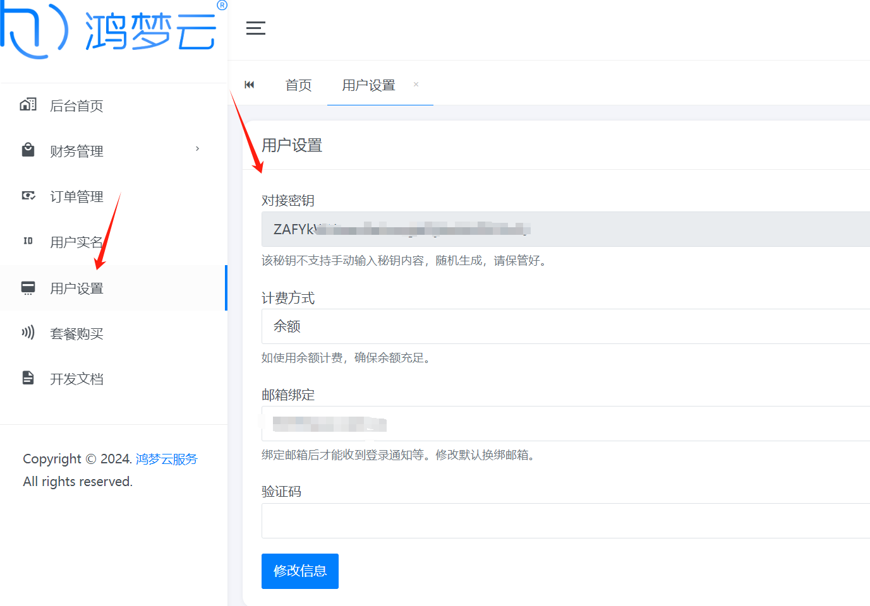This screenshot has height=606, width=870.
Task: Switch to the 首页 tab
Action: pyautogui.click(x=298, y=85)
